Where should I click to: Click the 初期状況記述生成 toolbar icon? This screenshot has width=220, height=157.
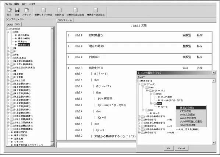(x=75, y=10)
